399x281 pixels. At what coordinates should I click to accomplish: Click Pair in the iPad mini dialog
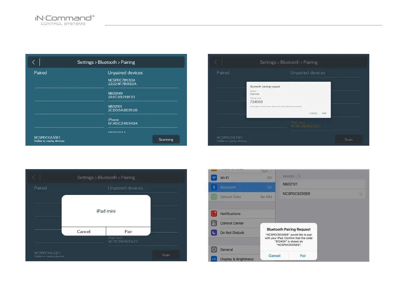[x=128, y=231]
